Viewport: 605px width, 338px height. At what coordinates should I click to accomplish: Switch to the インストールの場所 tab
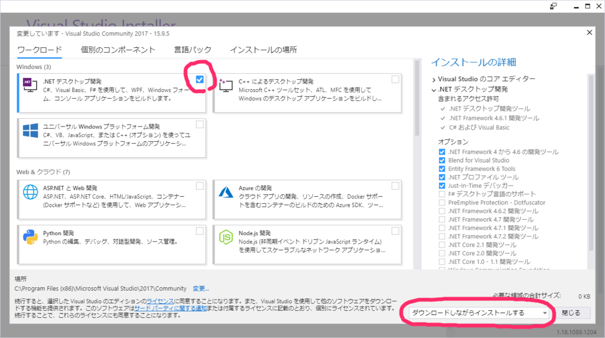click(x=264, y=50)
